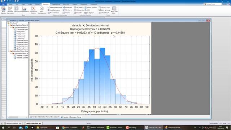Select Histogram: T in workbook tree
Image resolution: width=231 pixels, height=130 pixels.
[21, 38]
